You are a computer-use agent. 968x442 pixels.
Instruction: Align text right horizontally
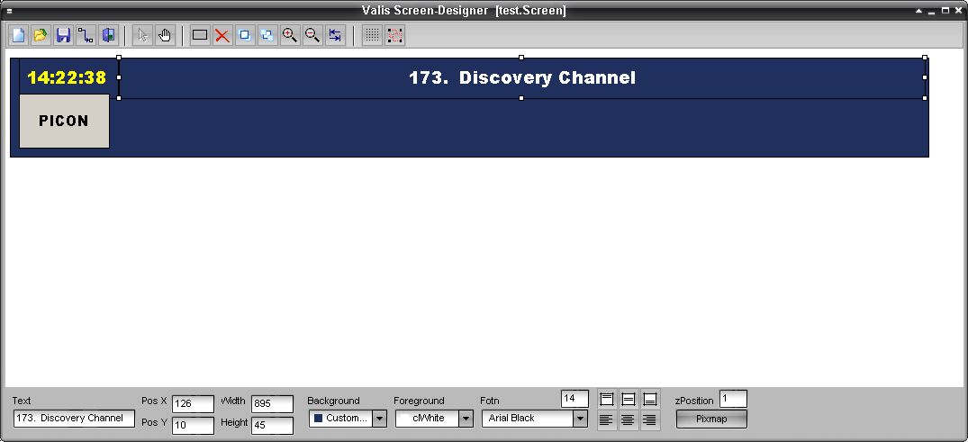click(650, 420)
